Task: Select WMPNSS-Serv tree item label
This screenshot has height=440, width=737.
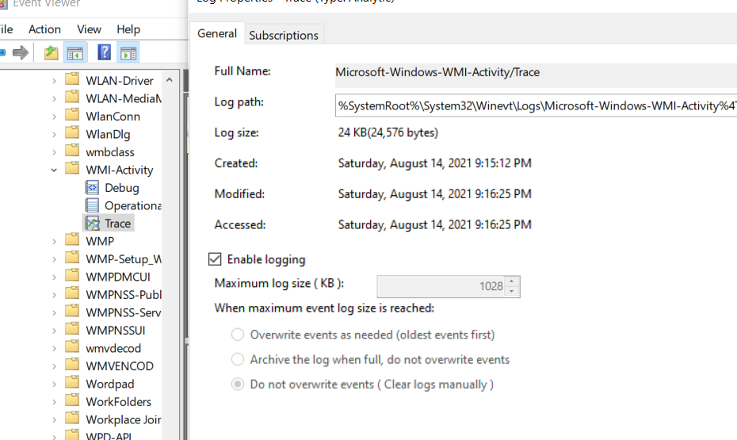Action: click(x=124, y=312)
